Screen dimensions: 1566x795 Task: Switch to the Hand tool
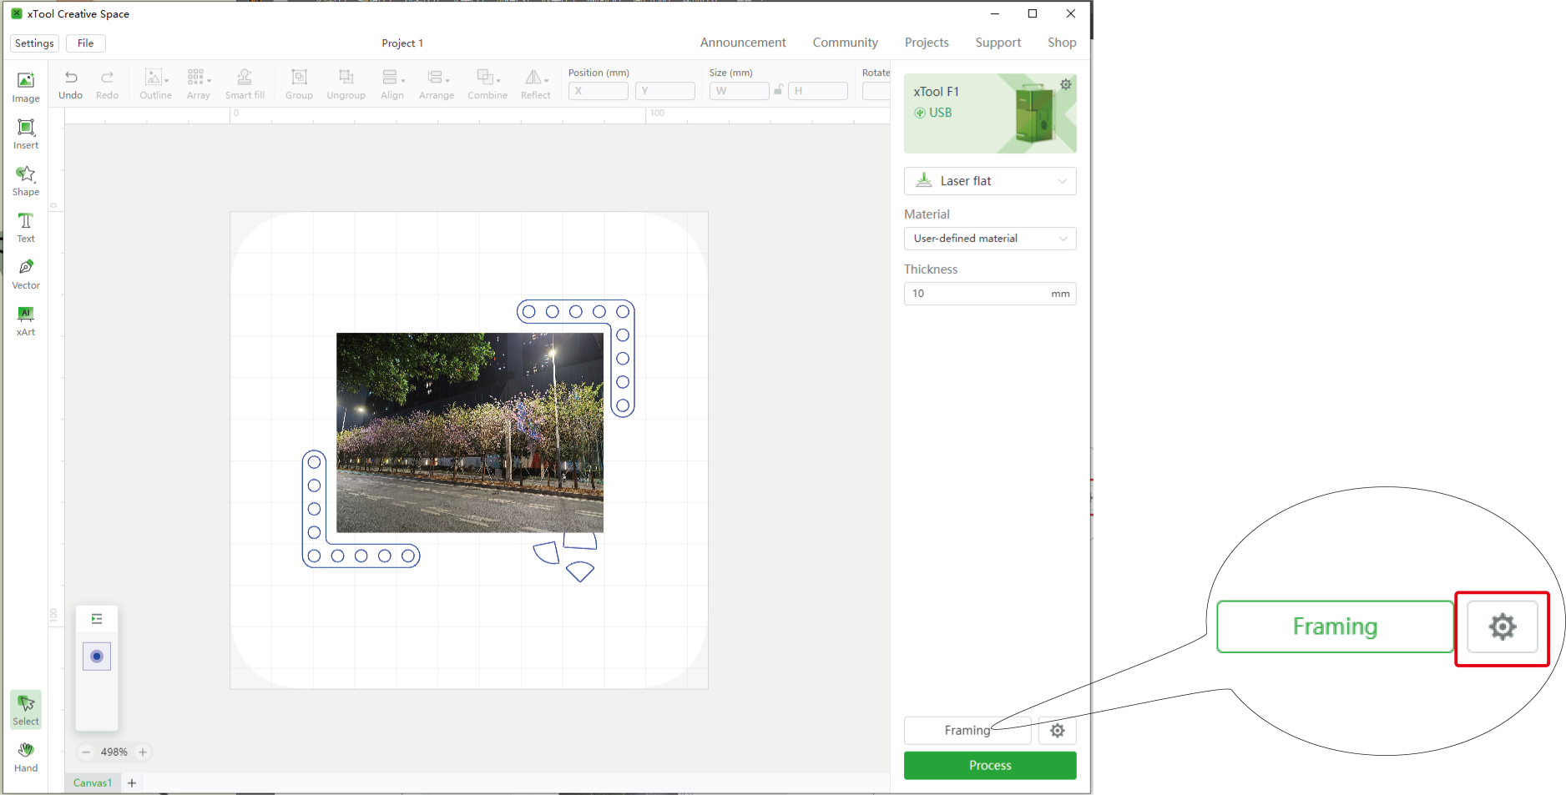pyautogui.click(x=26, y=757)
